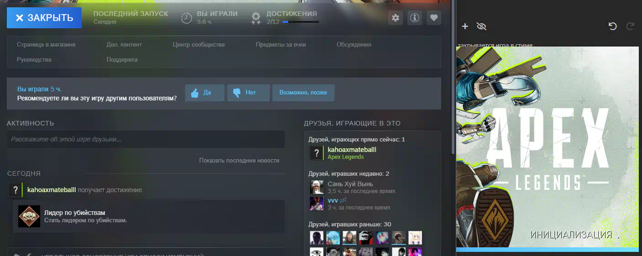Toggle the crossed-eye visibility icon
This screenshot has height=256, width=642.
(x=481, y=26)
